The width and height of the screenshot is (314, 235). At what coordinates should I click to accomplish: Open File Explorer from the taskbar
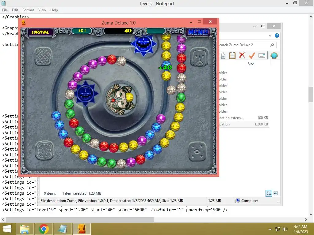coord(25,229)
